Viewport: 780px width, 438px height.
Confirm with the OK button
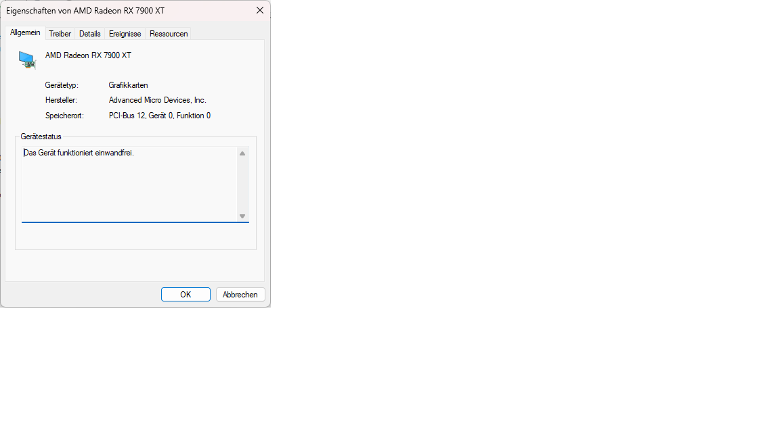[x=186, y=295]
